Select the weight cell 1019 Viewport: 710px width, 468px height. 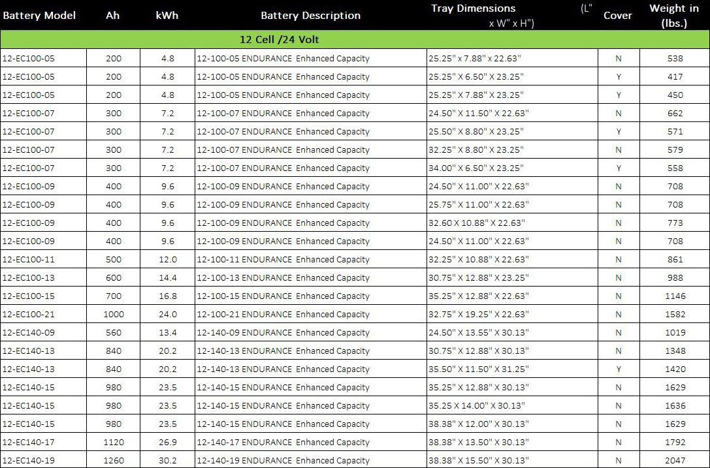click(x=675, y=332)
